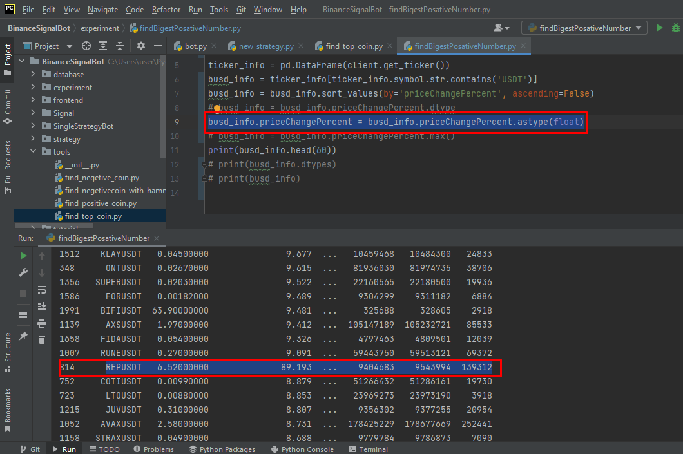Image resolution: width=683 pixels, height=454 pixels.
Task: Select the strategy folder in project tree
Action: 66,139
